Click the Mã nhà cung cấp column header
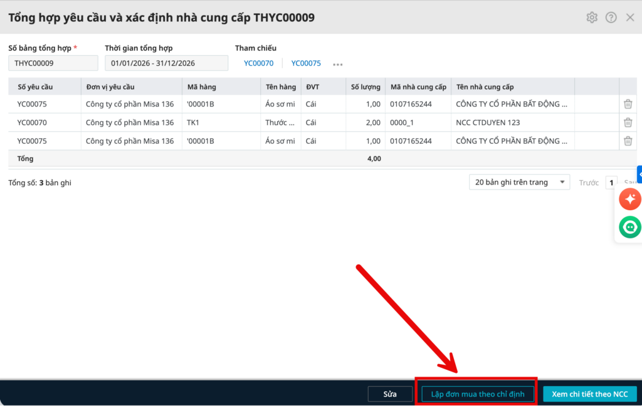Viewport: 642px width, 406px height. pos(418,86)
